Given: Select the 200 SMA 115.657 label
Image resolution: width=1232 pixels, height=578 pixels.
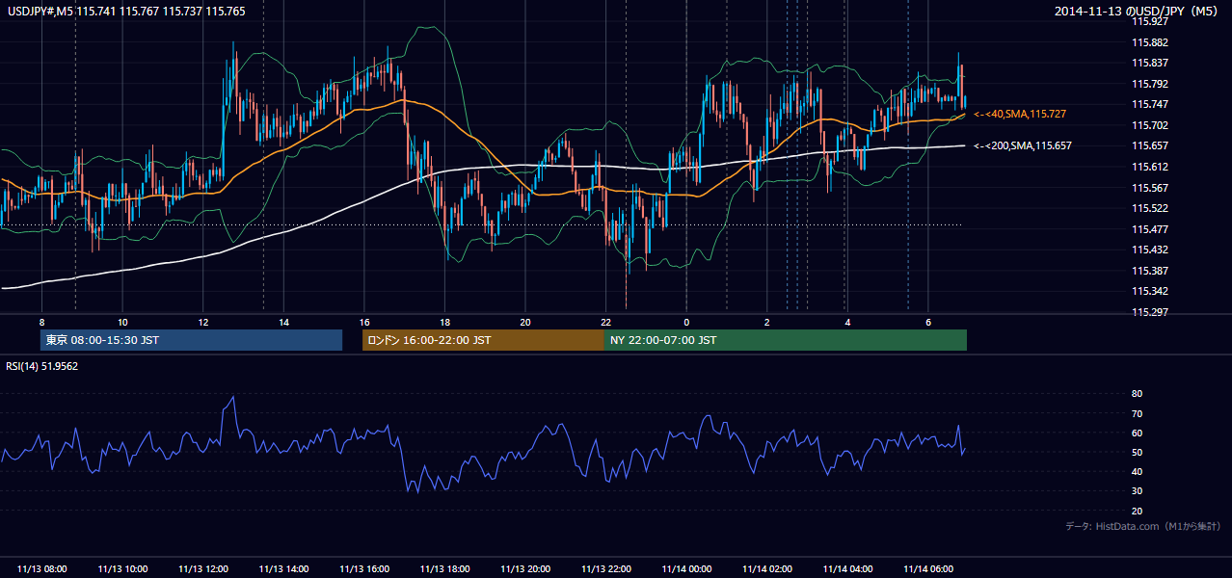Looking at the screenshot, I should 1023,145.
